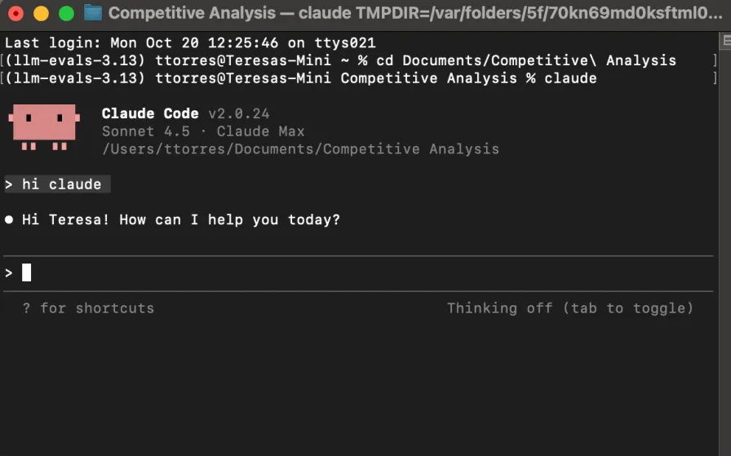Click the prompt chevron in input box
This screenshot has width=731, height=456.
coord(8,273)
